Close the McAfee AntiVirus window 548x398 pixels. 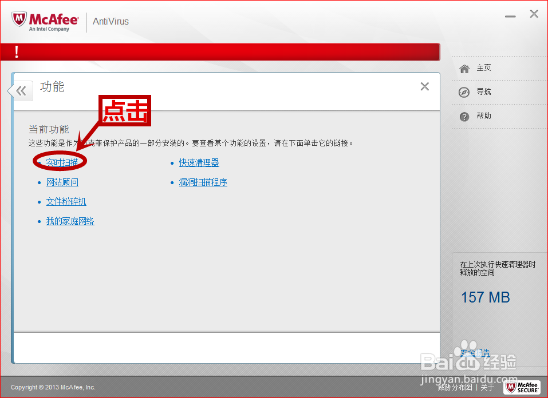534,14
